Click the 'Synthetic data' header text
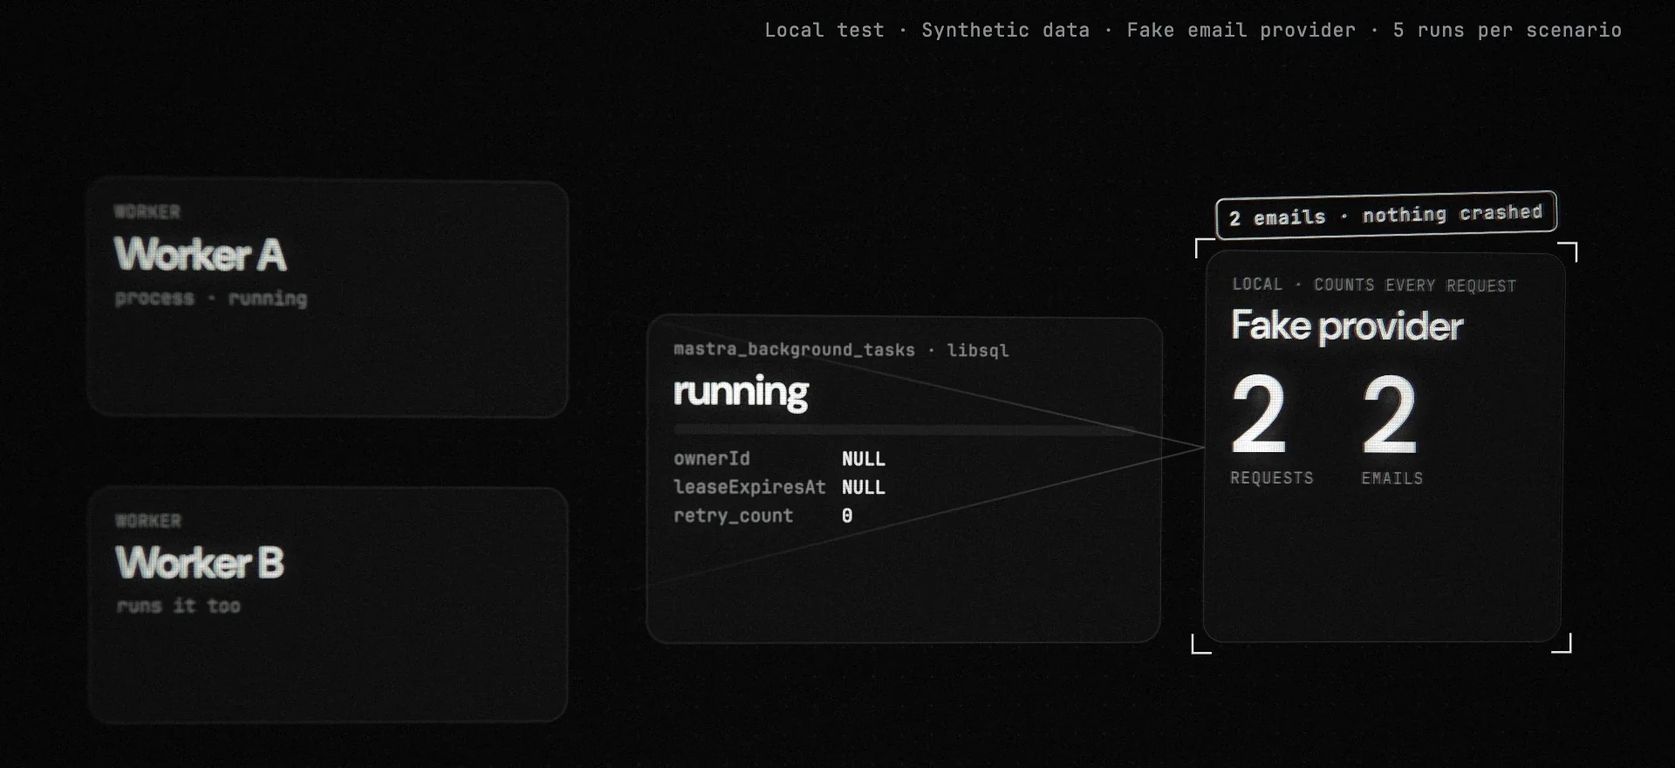Image resolution: width=1675 pixels, height=768 pixels. pos(1005,31)
